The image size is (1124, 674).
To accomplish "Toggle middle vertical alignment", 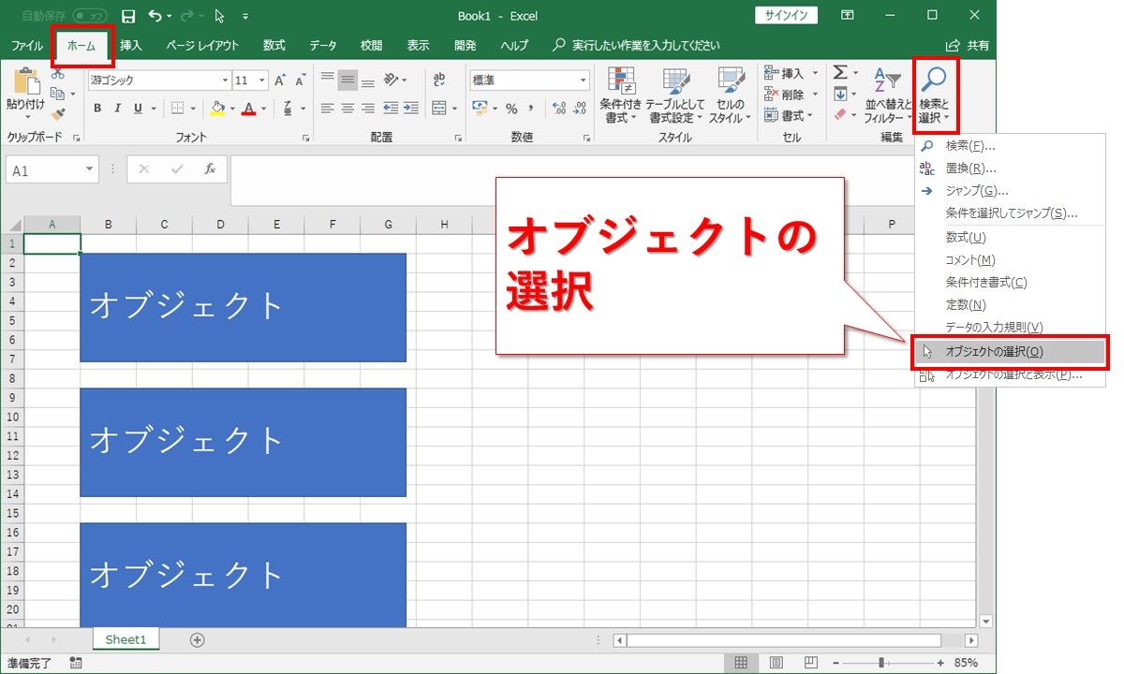I will click(x=348, y=79).
